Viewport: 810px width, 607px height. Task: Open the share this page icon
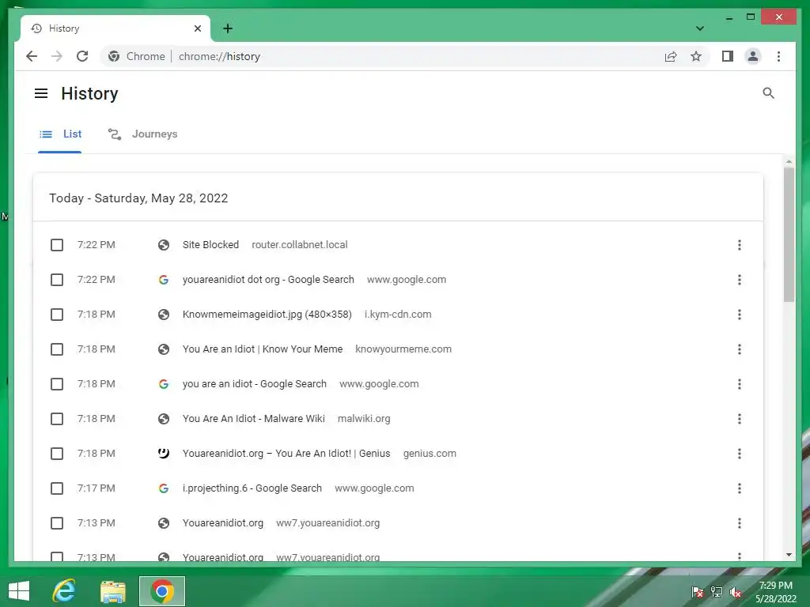671,56
